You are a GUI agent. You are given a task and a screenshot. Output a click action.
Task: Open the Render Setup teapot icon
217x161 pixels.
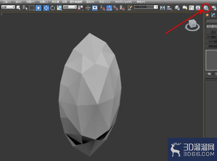tap(214, 8)
